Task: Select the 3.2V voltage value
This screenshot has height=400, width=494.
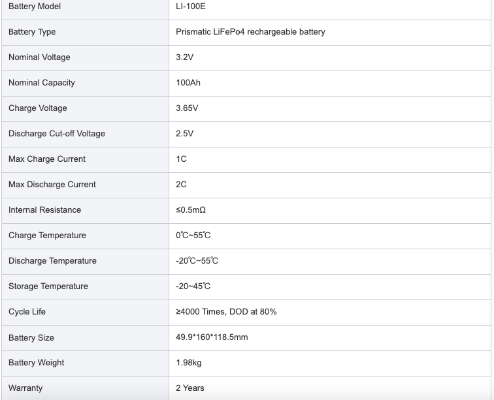Action: (x=185, y=57)
